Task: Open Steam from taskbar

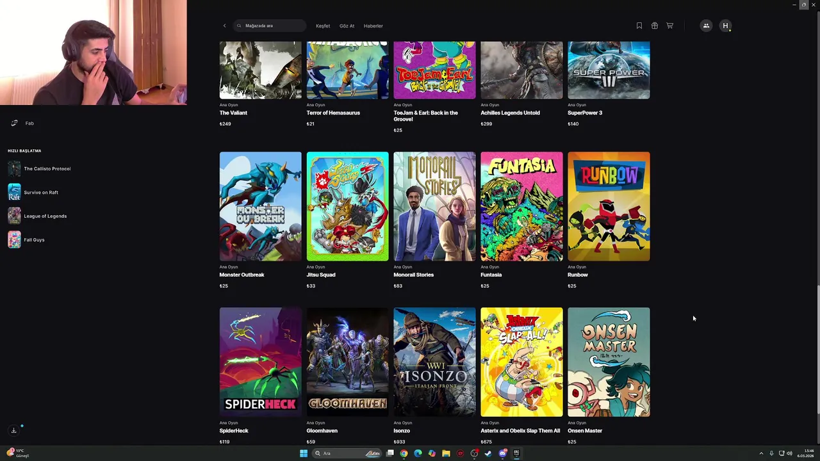Action: pyautogui.click(x=488, y=453)
